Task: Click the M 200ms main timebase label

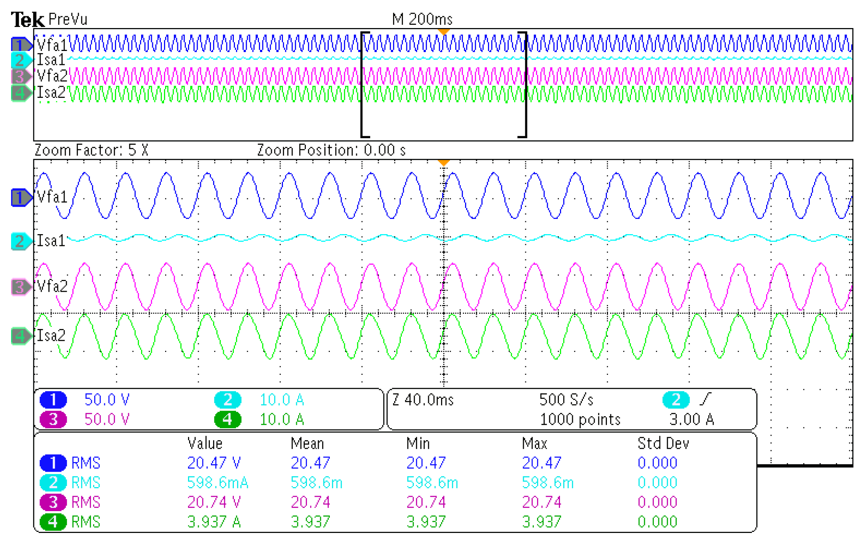Action: click(x=422, y=19)
